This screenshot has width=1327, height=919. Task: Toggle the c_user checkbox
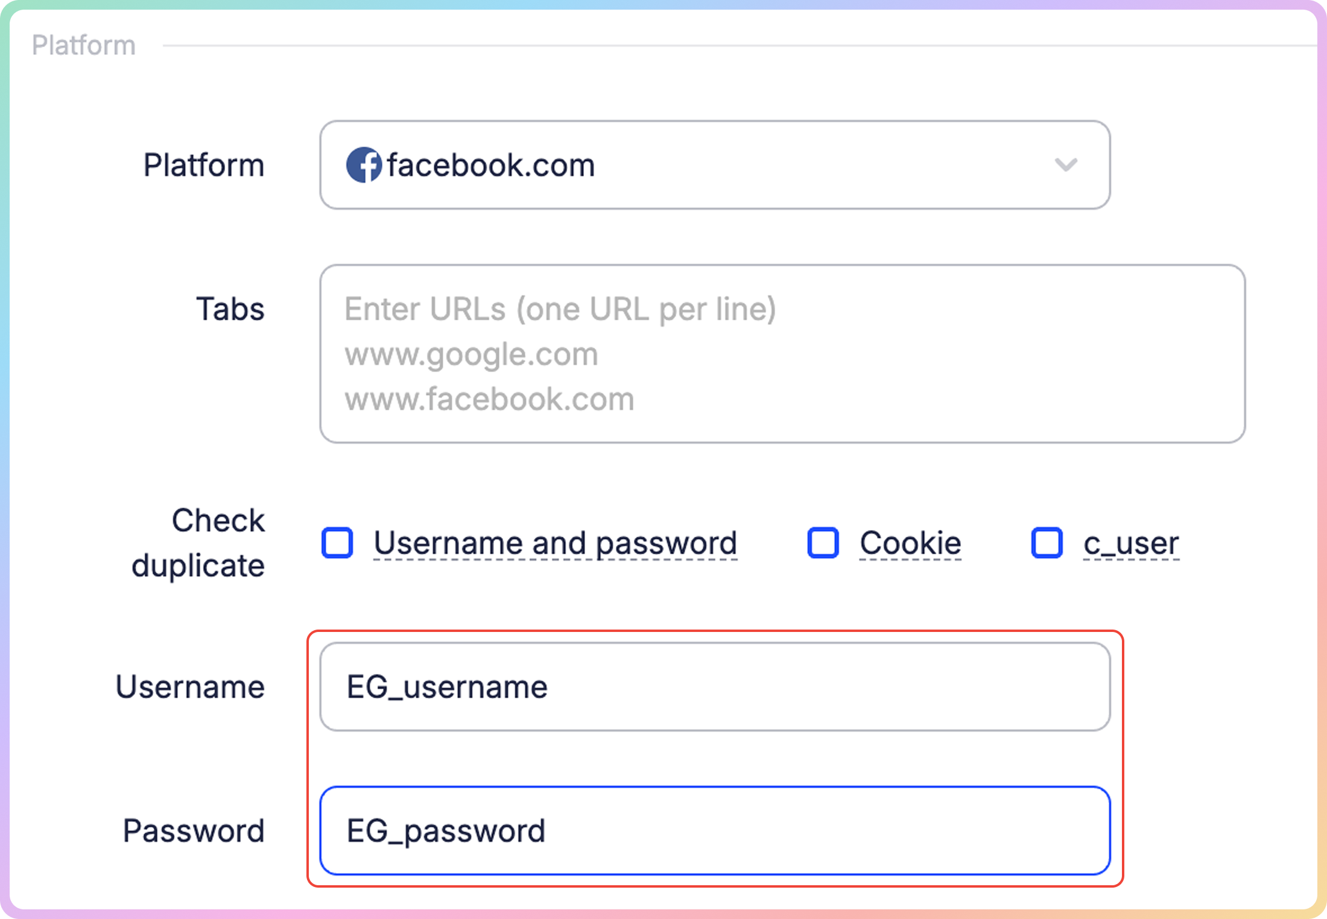click(x=1047, y=543)
